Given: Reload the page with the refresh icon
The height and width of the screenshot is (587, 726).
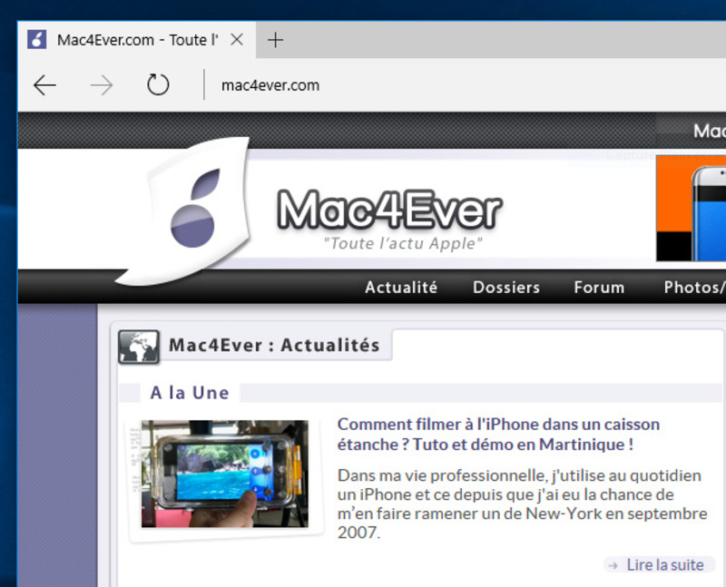Looking at the screenshot, I should (158, 84).
